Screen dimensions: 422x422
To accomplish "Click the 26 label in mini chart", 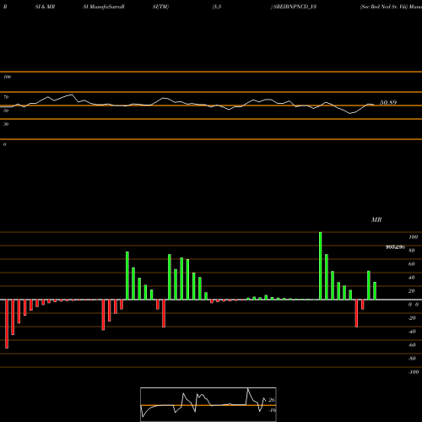I will (x=272, y=400).
